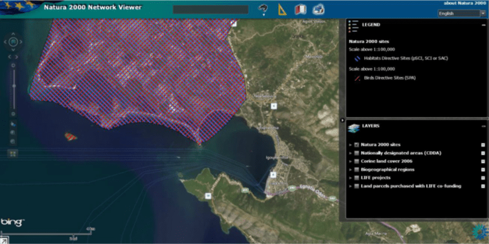Image resolution: width=489 pixels, height=244 pixels.
Task: Select the yellow triangle measure tool
Action: click(x=282, y=10)
